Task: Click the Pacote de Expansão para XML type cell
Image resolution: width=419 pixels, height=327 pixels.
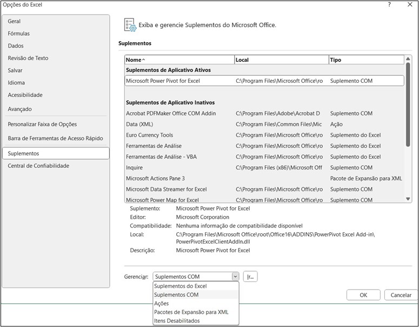Action: point(366,179)
